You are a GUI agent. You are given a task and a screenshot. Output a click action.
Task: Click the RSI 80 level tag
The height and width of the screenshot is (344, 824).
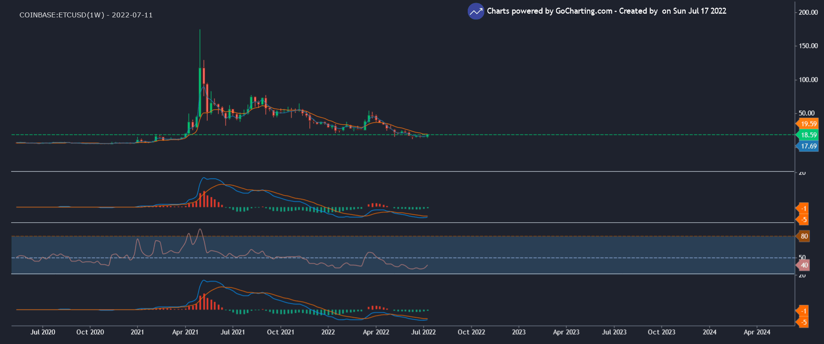point(804,236)
